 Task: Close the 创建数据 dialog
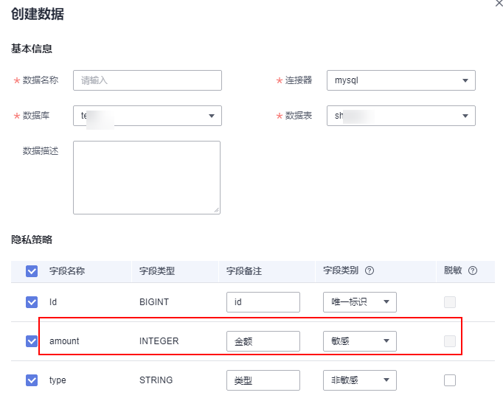(x=499, y=4)
